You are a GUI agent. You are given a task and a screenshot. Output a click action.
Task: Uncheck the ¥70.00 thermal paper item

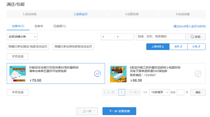coord(97,74)
